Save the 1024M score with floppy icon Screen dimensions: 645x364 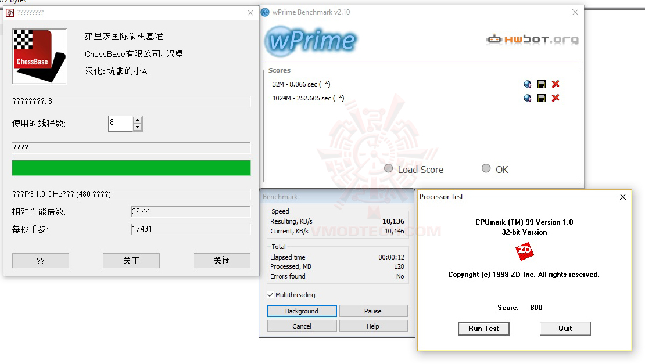pyautogui.click(x=542, y=98)
